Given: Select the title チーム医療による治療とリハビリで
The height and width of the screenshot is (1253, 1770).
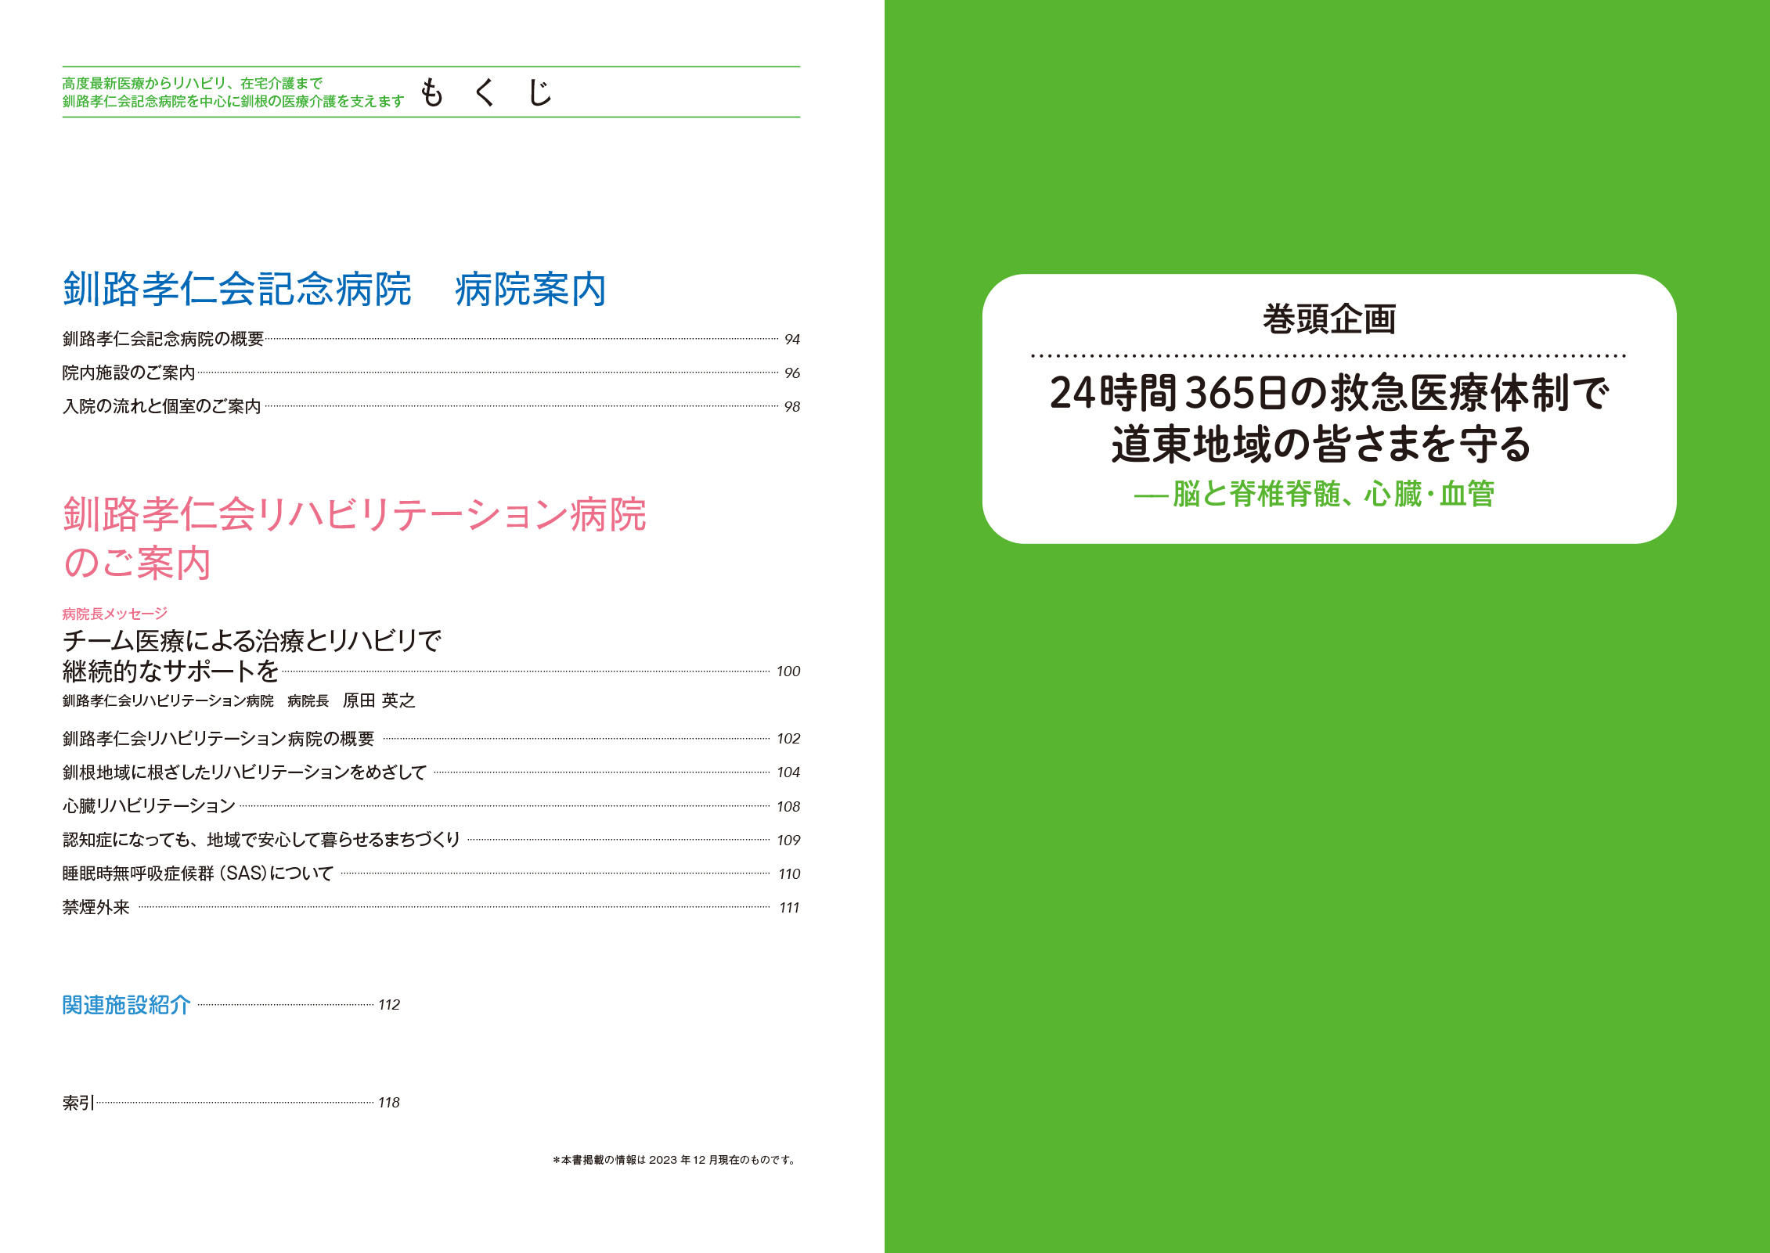Looking at the screenshot, I should [x=252, y=641].
